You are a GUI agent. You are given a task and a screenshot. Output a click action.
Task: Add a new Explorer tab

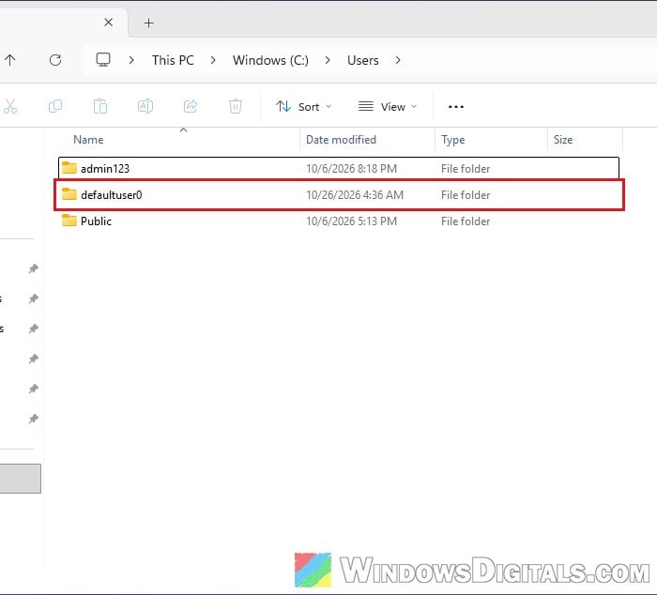pyautogui.click(x=148, y=23)
